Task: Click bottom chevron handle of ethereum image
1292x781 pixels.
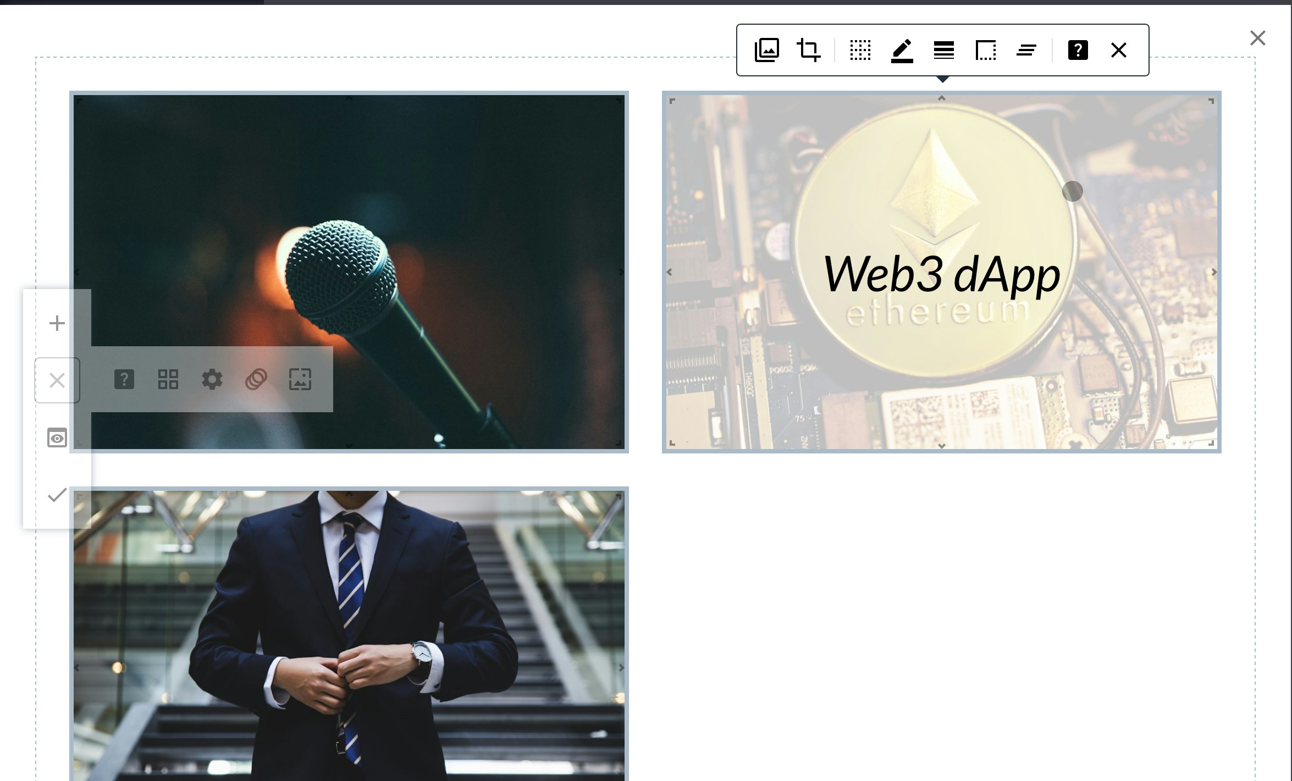Action: pos(942,446)
